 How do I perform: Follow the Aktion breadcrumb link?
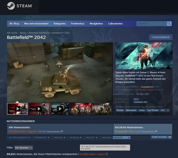[x=23, y=33]
